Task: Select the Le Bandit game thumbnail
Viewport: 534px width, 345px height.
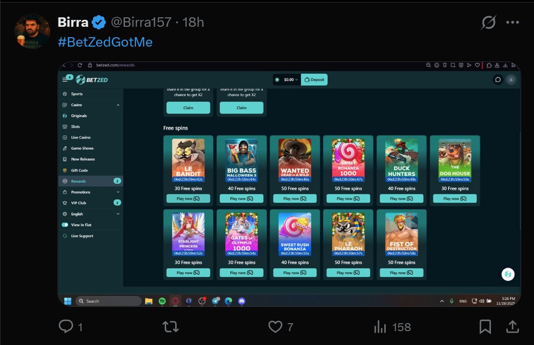Action: coord(188,159)
